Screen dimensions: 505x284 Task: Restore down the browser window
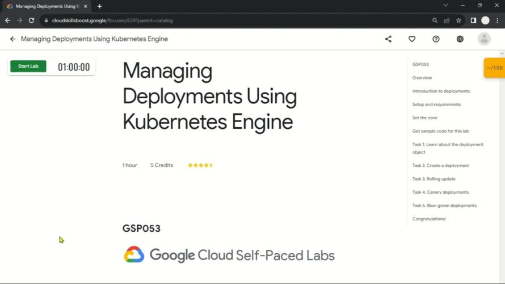(x=480, y=6)
